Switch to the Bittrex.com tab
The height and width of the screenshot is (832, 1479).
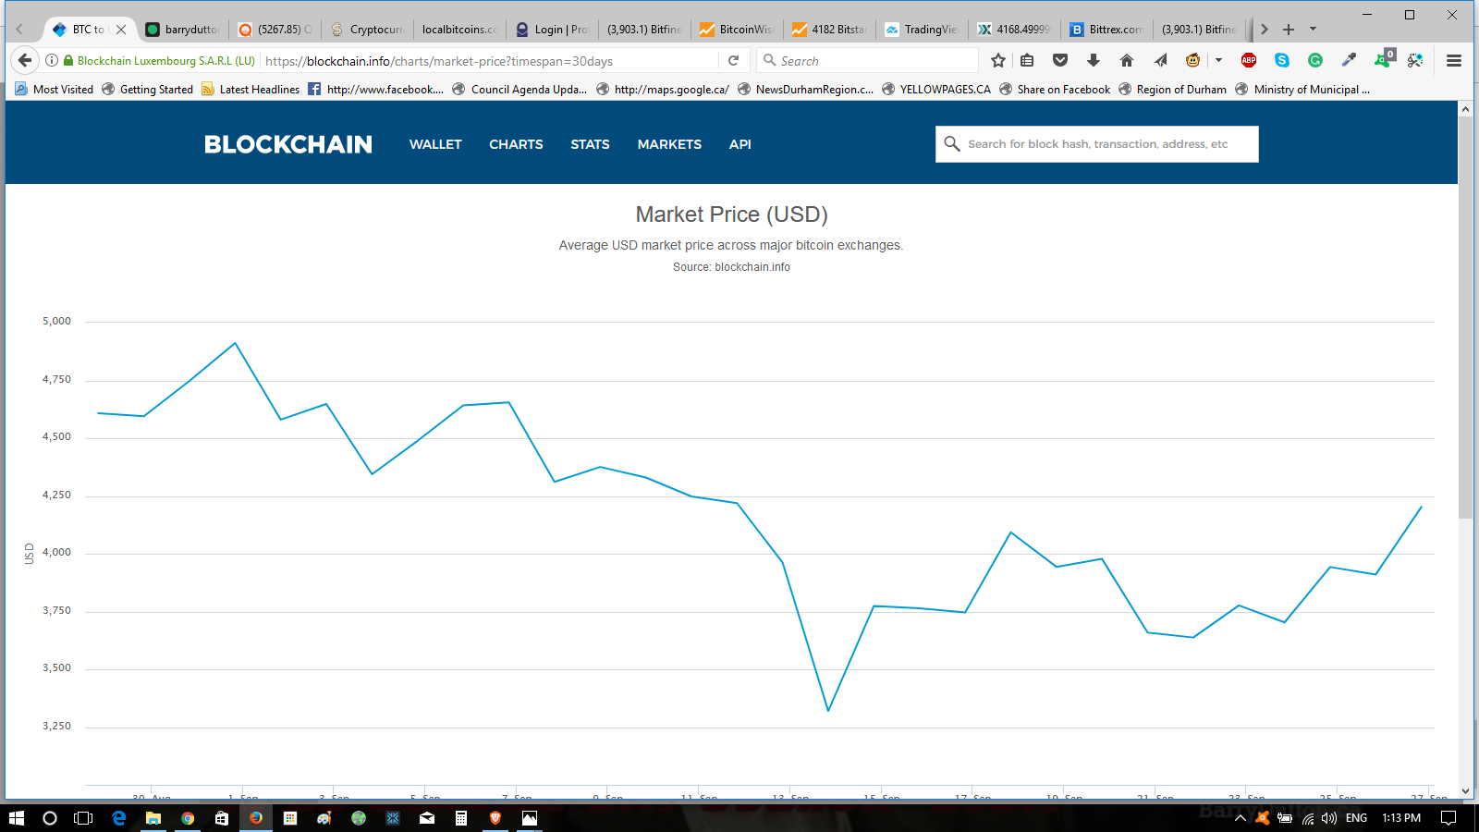pos(1107,30)
